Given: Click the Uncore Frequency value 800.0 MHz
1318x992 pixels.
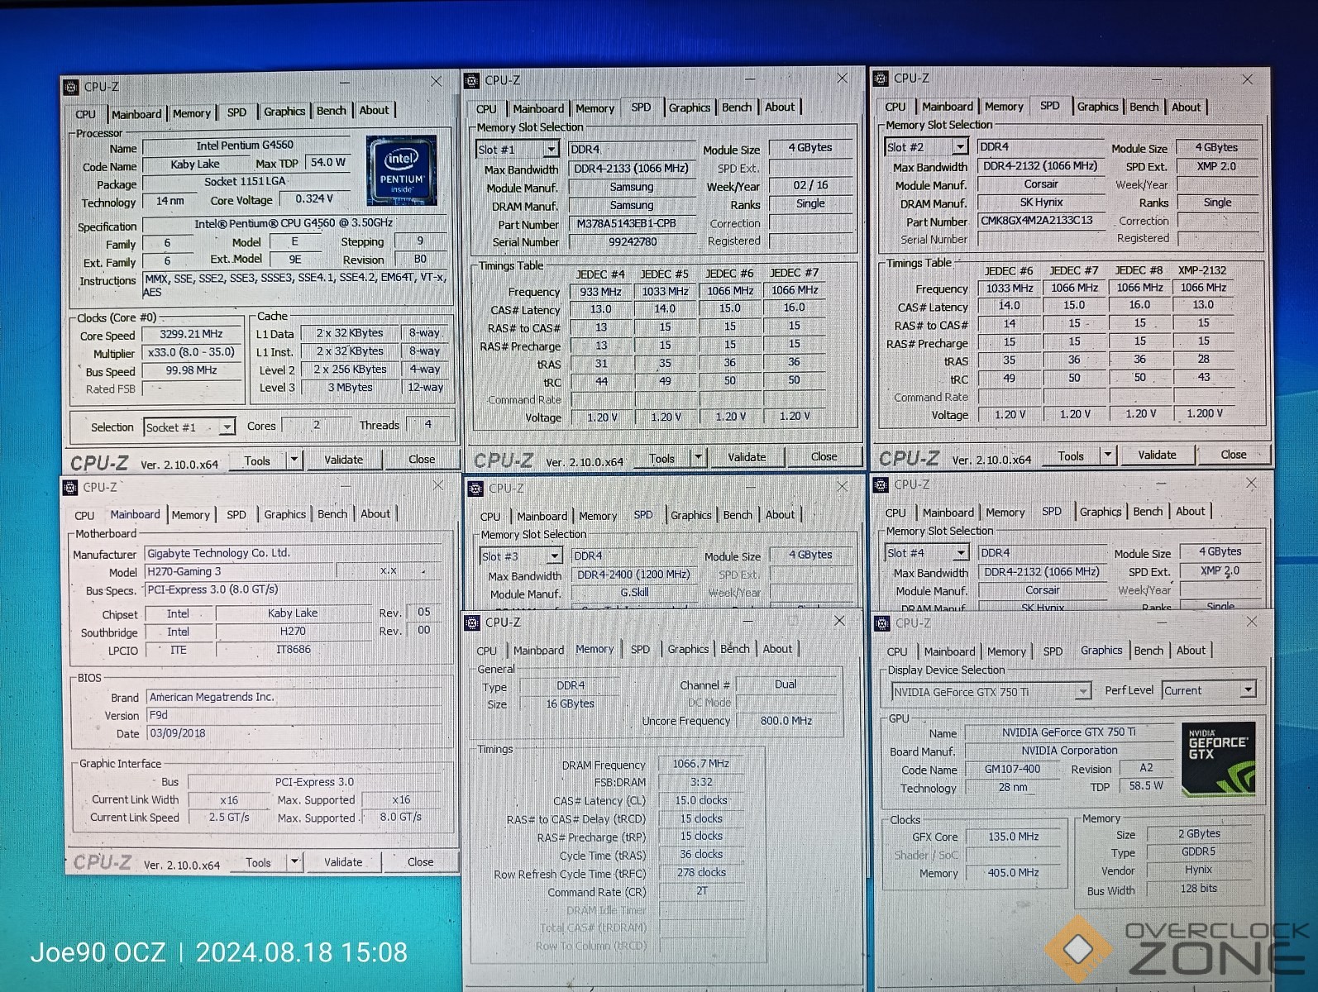Looking at the screenshot, I should click(x=786, y=721).
